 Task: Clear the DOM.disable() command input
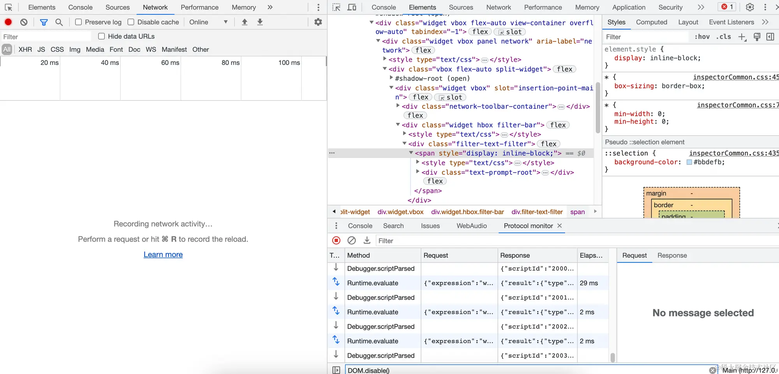tap(713, 370)
